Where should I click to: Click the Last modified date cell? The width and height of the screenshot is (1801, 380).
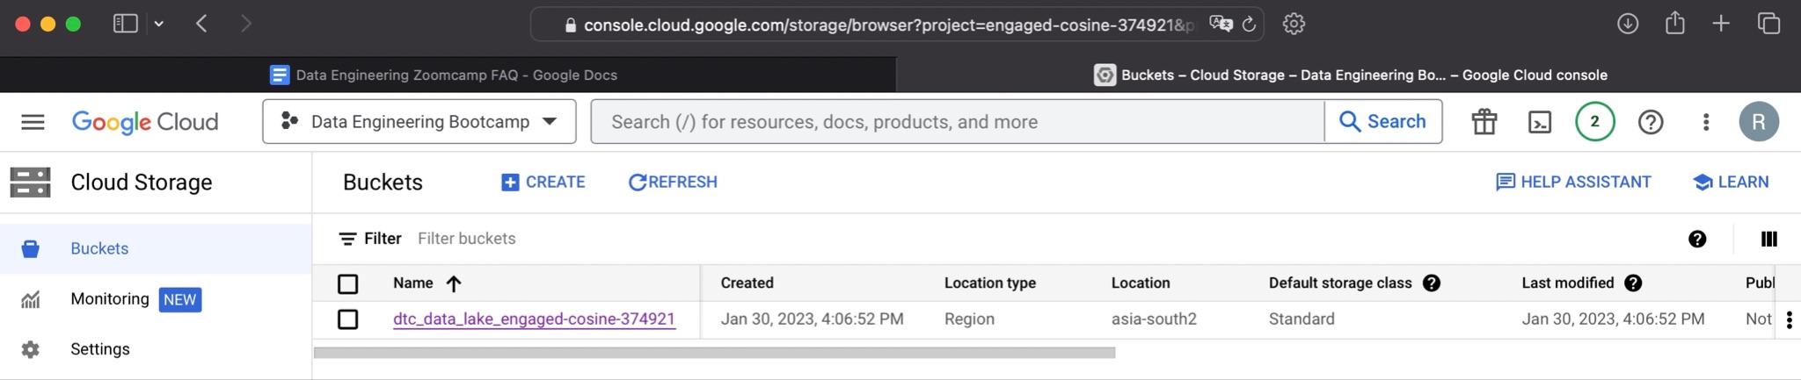coord(1613,319)
